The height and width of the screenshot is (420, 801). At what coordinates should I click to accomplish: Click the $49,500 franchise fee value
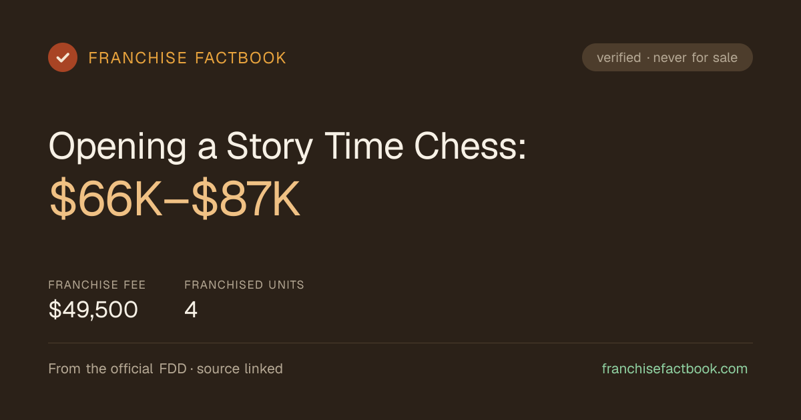click(93, 309)
